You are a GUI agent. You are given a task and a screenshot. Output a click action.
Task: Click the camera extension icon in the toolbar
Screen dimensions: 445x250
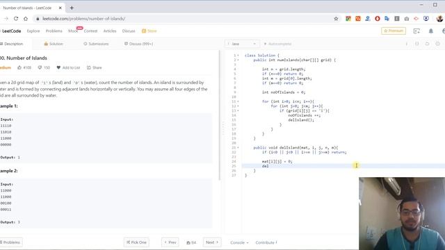point(406,19)
